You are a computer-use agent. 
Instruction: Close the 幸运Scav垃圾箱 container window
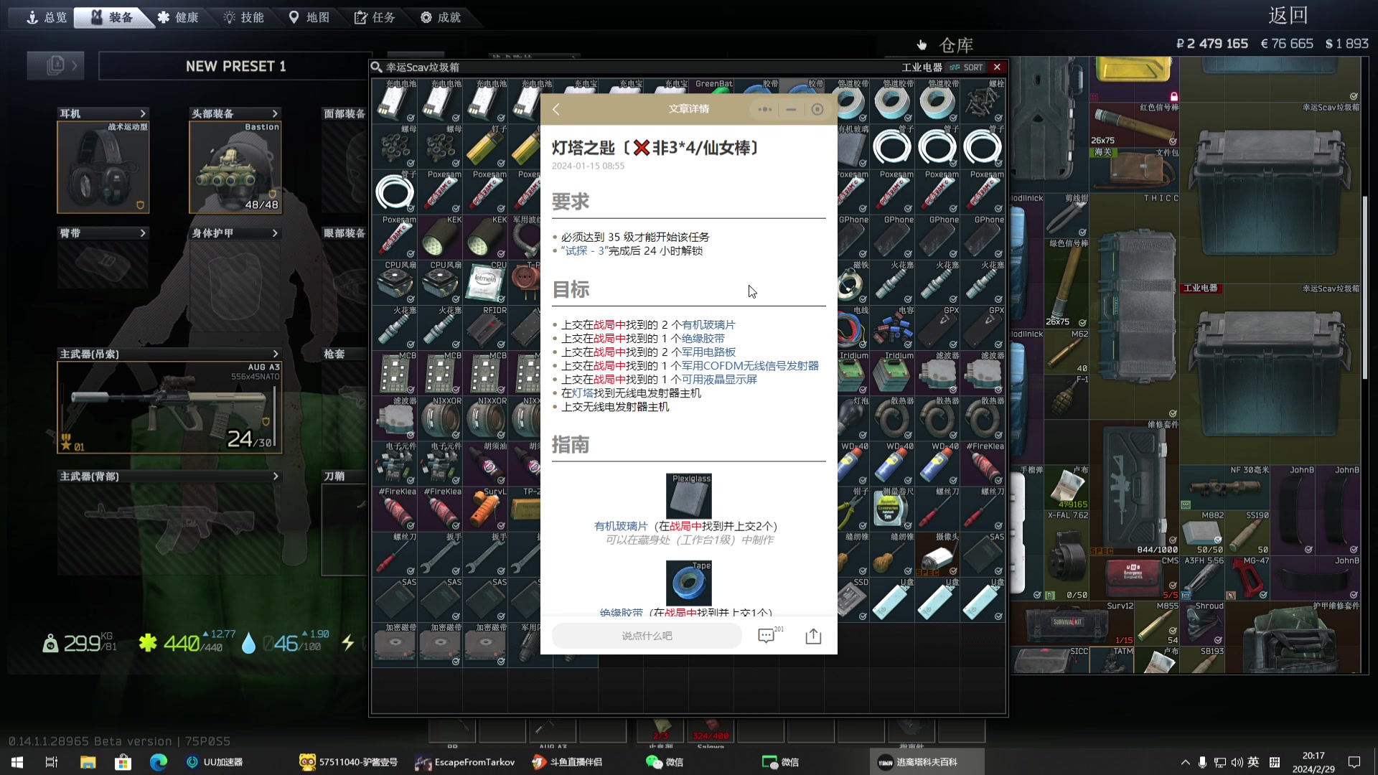997,67
